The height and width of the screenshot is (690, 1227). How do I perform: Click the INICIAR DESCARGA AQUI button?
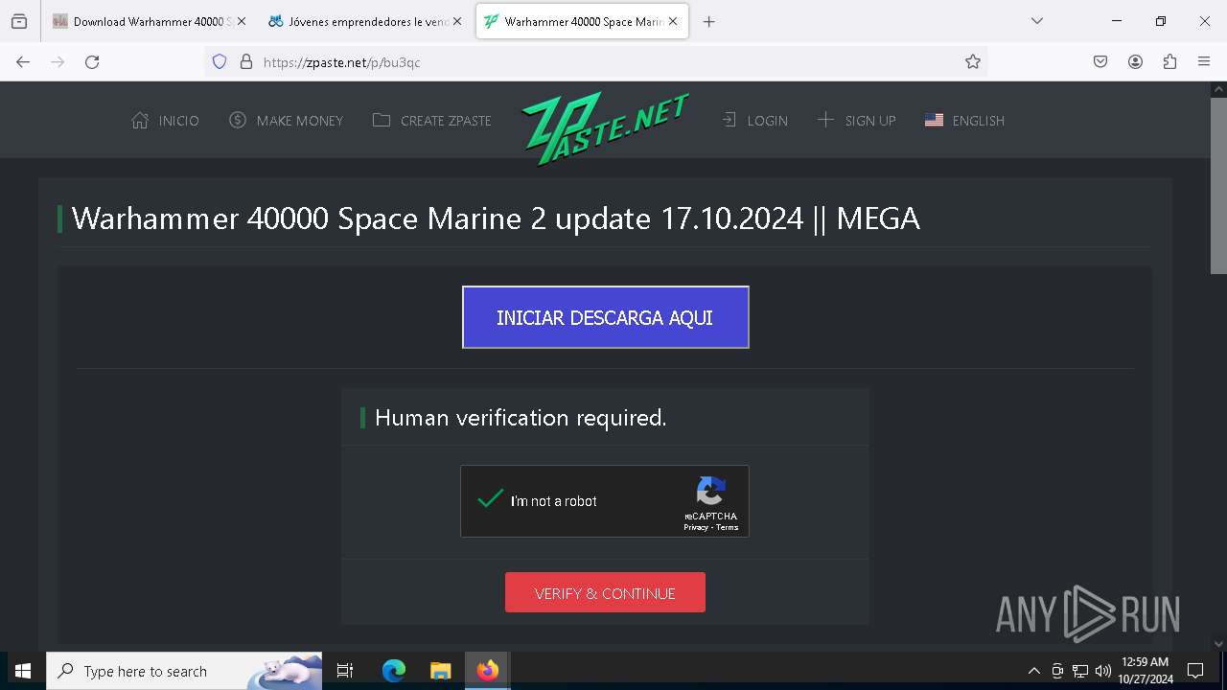[605, 317]
